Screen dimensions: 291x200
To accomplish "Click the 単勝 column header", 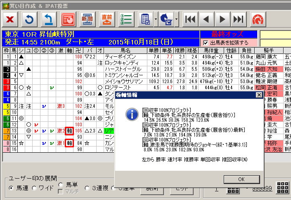I will 154,50.
